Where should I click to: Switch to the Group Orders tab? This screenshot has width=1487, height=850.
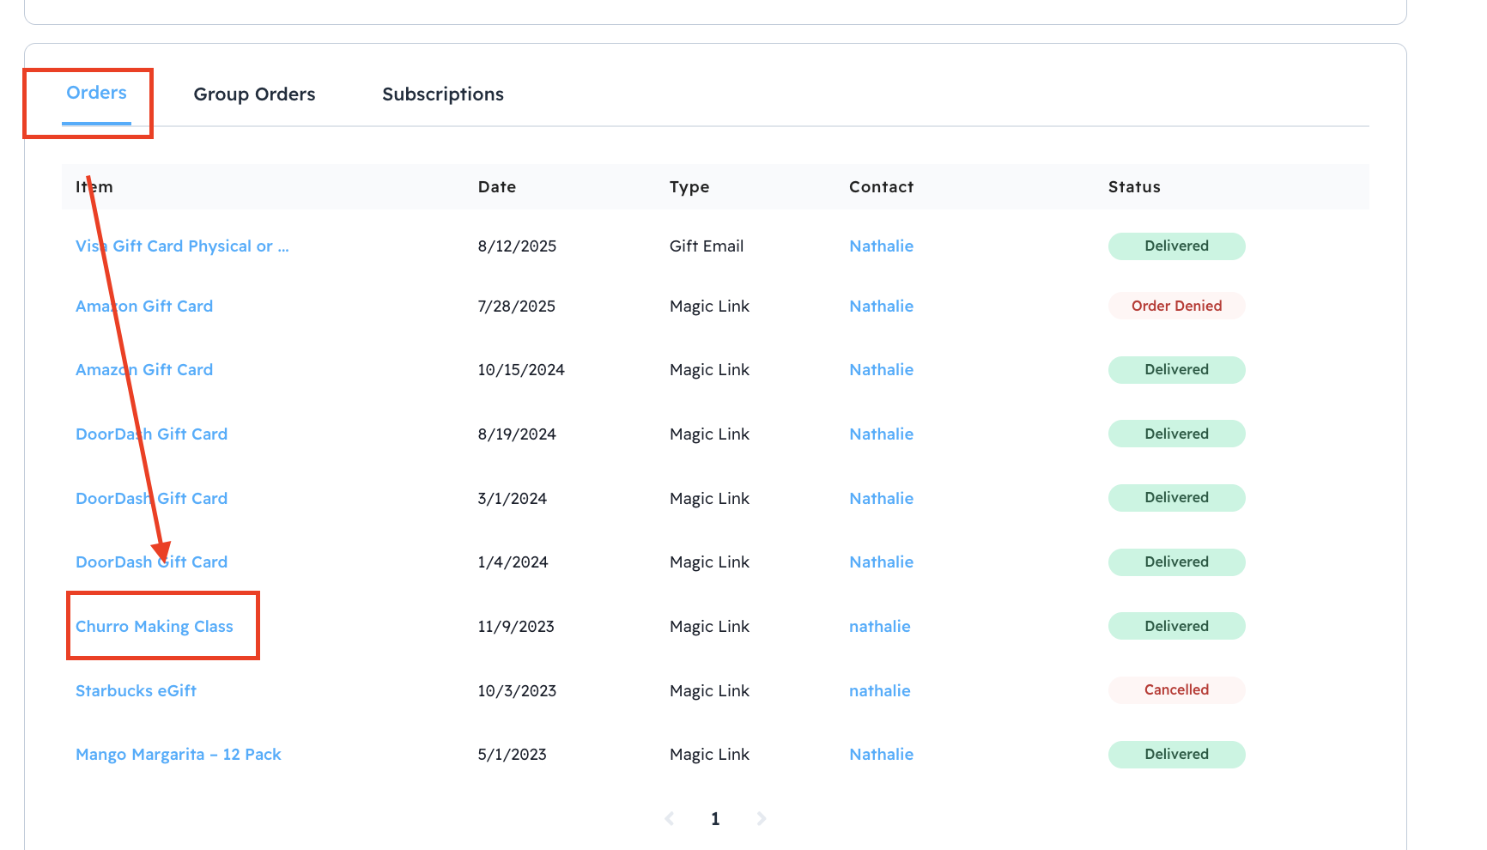[x=254, y=94]
